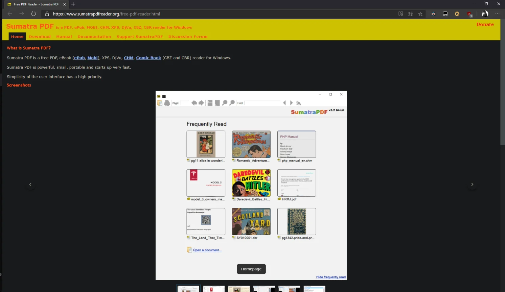
Task: Click the Homepage caption button
Action: 251,269
